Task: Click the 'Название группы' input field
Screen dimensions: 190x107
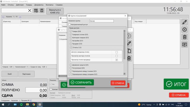Action: [x=102, y=21]
